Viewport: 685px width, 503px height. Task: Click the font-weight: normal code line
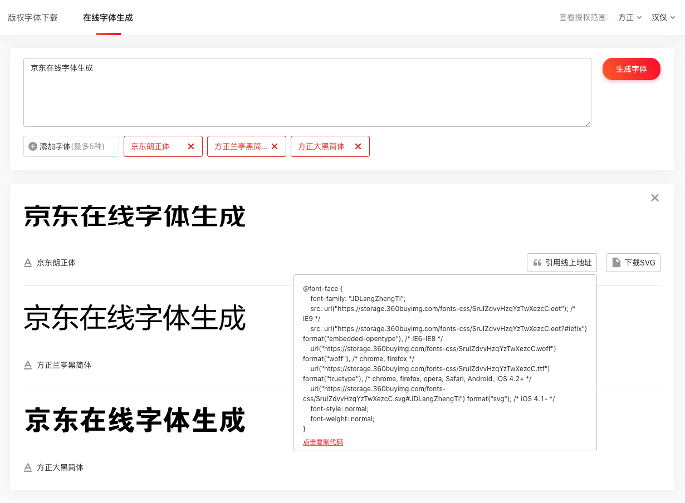(342, 419)
